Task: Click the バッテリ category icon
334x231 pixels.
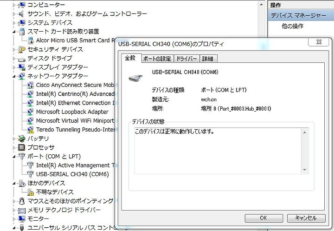Action: 21,139
